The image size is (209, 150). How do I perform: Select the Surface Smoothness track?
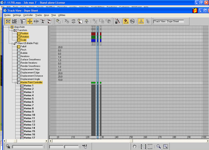[x=31, y=59]
